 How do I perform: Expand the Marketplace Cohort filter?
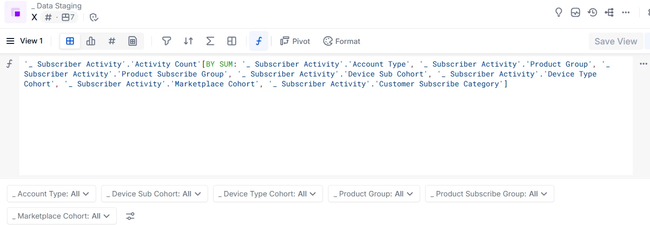[x=62, y=216]
